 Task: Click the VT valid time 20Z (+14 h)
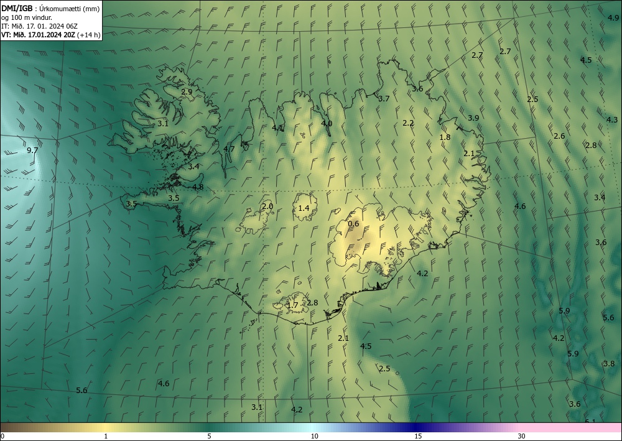[x=51, y=35]
